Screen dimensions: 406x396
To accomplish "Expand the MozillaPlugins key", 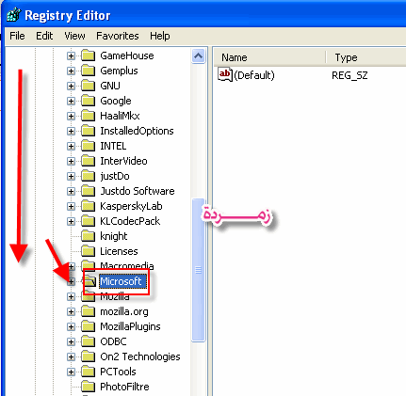I will click(x=72, y=326).
